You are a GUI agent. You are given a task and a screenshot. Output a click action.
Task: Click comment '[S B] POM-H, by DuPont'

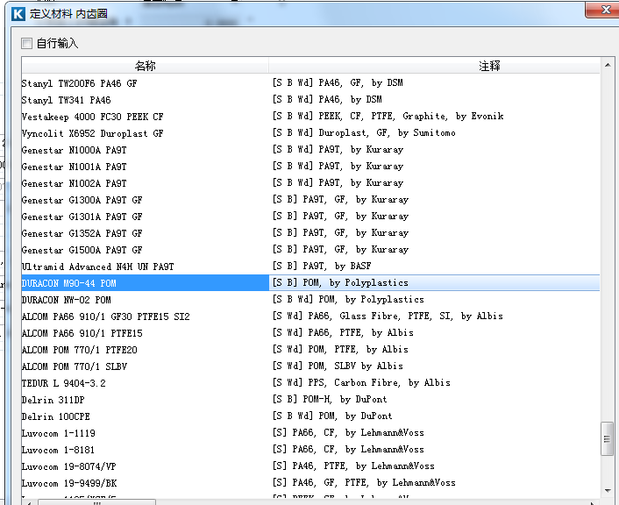(x=330, y=399)
